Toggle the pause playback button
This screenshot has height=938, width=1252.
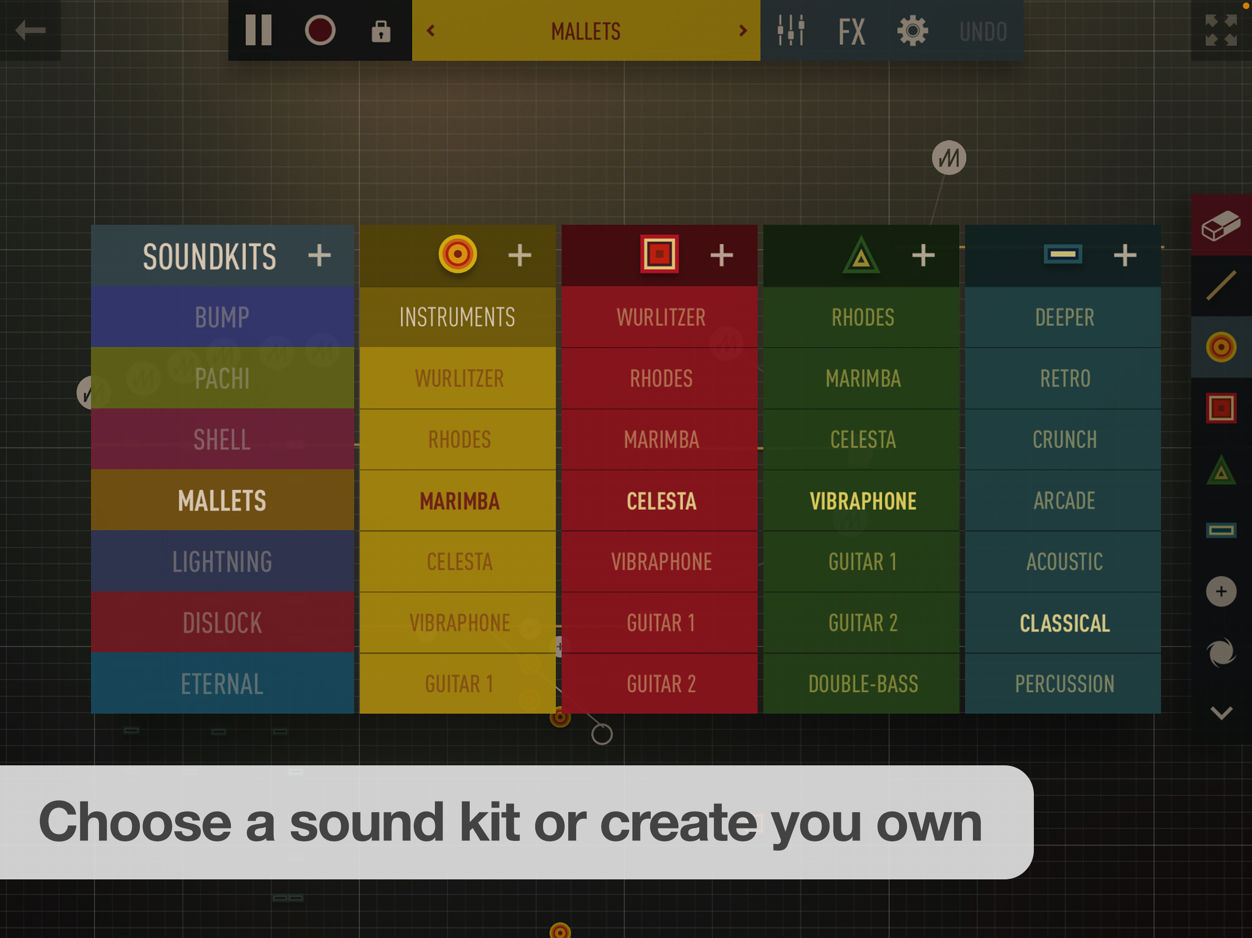pyautogui.click(x=258, y=31)
